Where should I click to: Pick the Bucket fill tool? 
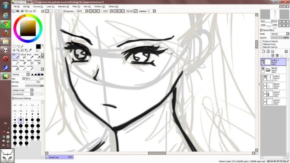click(x=16, y=68)
